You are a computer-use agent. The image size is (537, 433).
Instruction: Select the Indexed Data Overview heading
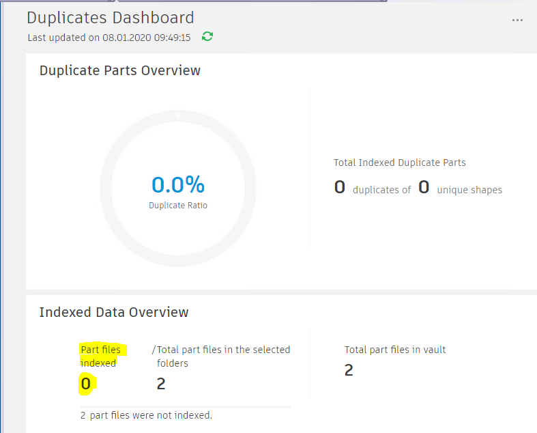click(x=114, y=312)
